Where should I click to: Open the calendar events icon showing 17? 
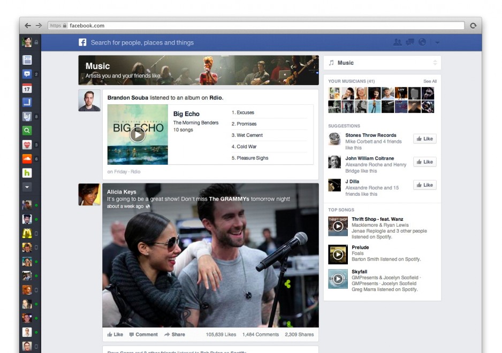(x=27, y=88)
